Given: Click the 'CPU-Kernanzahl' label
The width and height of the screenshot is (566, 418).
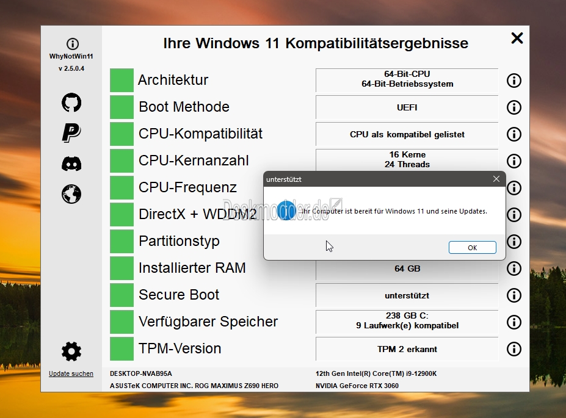Looking at the screenshot, I should point(194,160).
